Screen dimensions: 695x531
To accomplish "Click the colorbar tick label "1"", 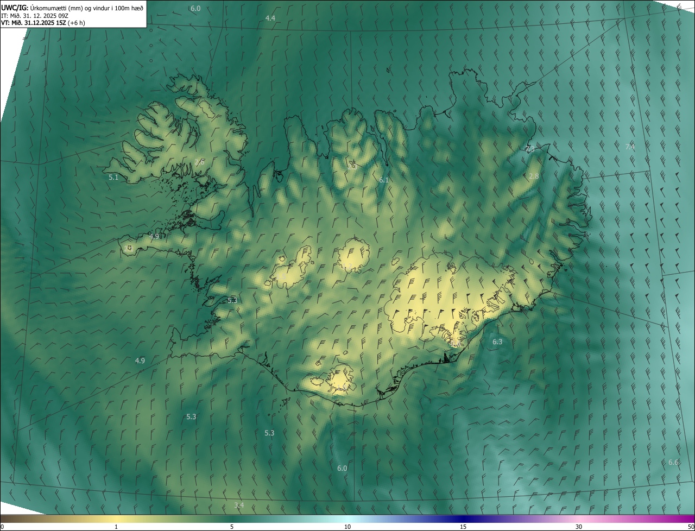I will 116,527.
